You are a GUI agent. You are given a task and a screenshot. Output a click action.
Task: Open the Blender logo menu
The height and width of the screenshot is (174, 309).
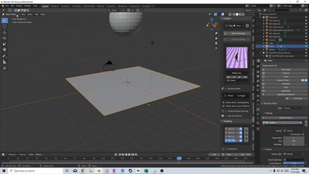tap(3, 6)
